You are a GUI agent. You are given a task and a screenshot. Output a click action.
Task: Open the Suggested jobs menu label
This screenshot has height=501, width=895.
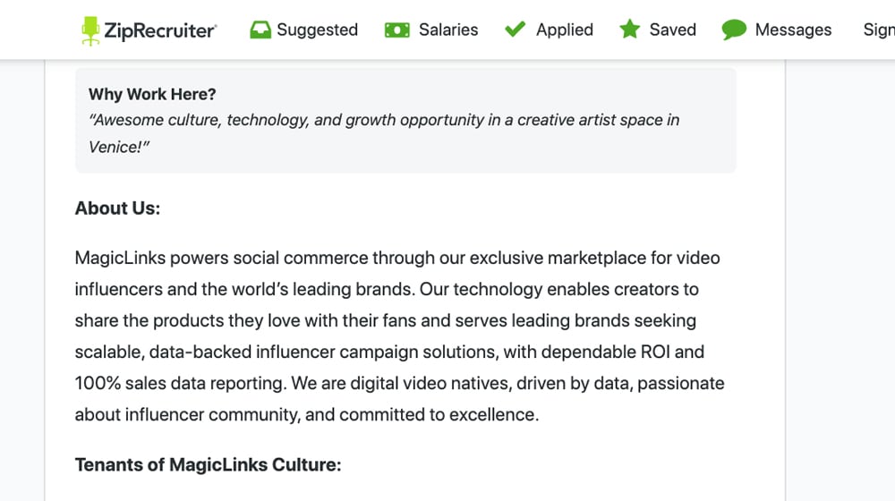click(318, 30)
